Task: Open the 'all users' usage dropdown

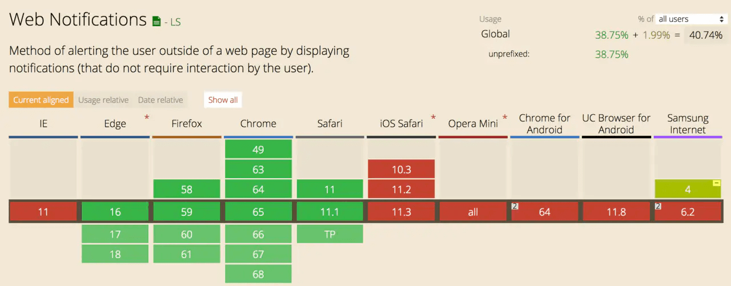Action: click(690, 19)
